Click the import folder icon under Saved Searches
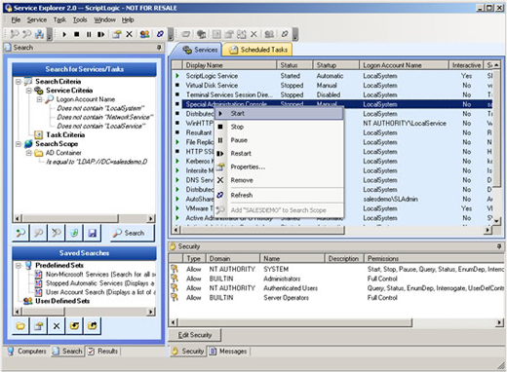Viewport: 507px width, 372px height. click(74, 325)
